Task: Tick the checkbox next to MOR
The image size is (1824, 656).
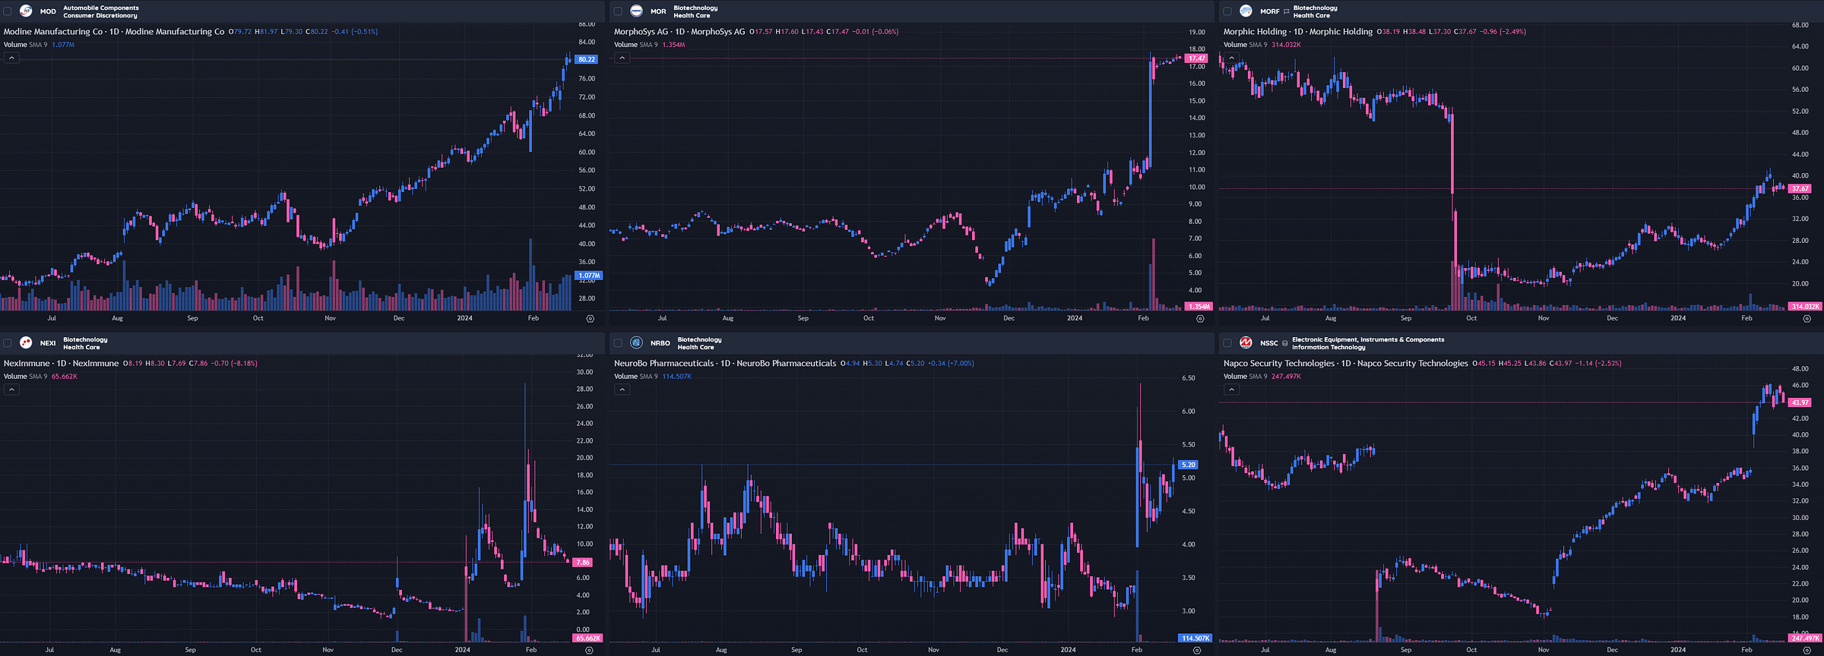Action: 618,11
